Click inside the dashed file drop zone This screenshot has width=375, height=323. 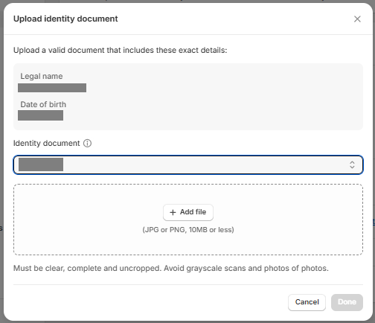pos(188,242)
